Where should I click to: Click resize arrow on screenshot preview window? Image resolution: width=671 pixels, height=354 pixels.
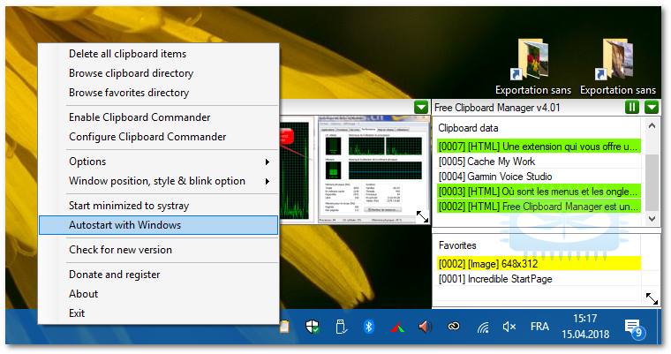pyautogui.click(x=422, y=216)
